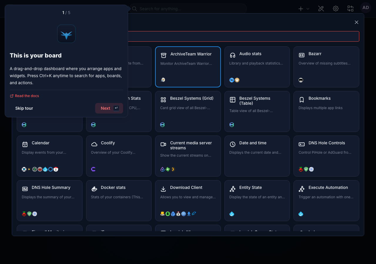Click the node icon on Execute Automation

point(302,189)
